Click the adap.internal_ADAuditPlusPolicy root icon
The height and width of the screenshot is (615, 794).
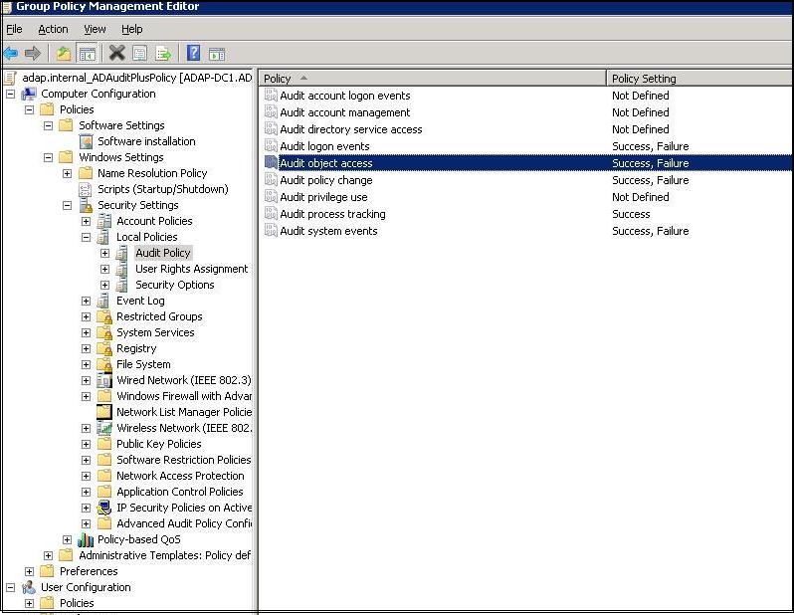11,78
